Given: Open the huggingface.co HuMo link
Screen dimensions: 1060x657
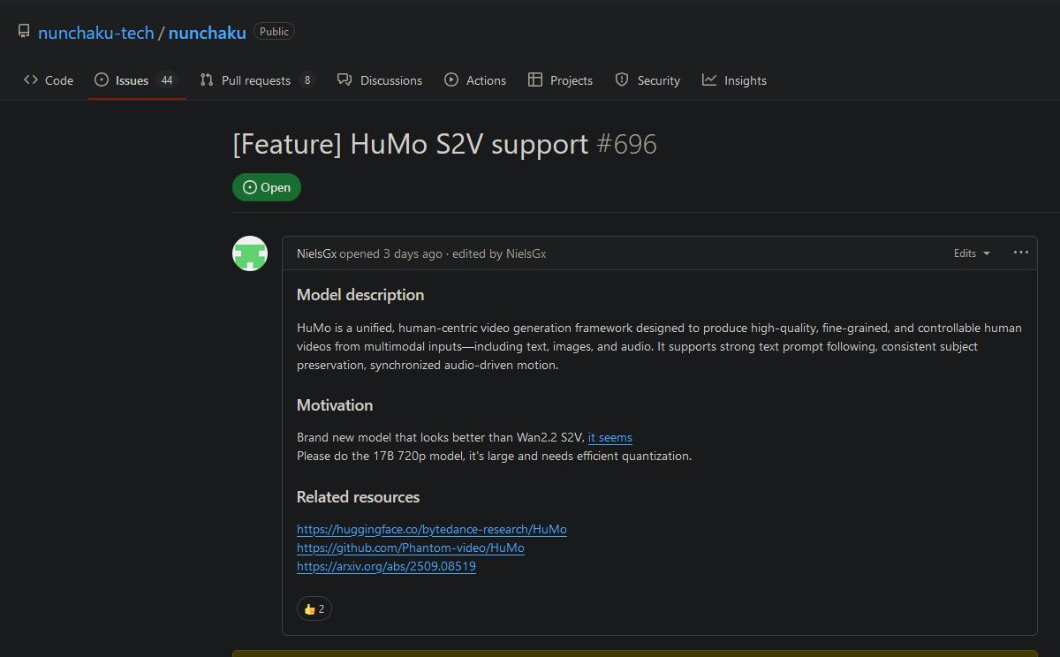Looking at the screenshot, I should point(432,529).
